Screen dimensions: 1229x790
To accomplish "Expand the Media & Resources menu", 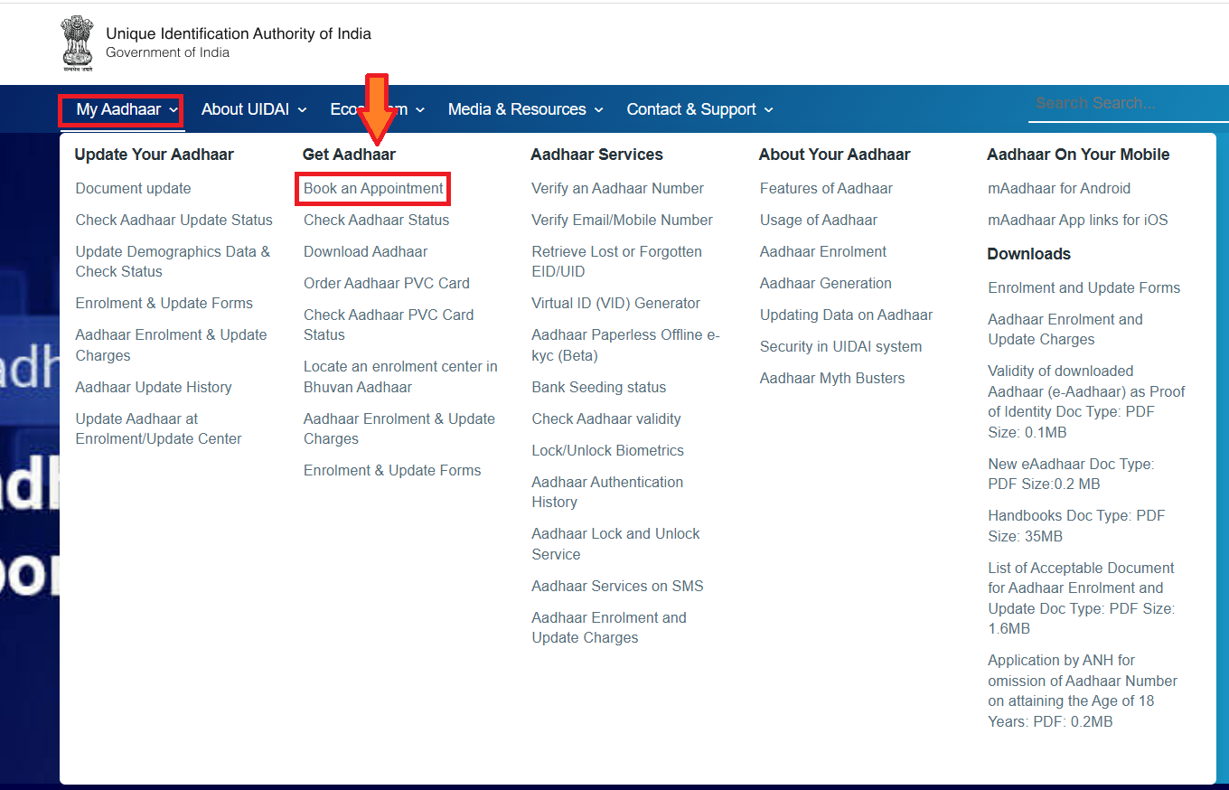I will point(525,109).
